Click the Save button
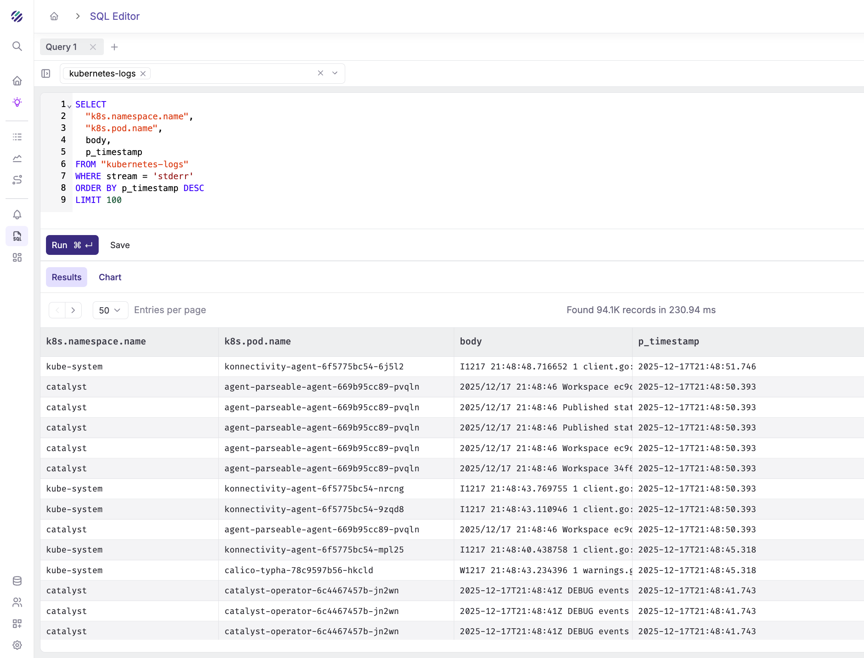The width and height of the screenshot is (864, 658). point(120,245)
